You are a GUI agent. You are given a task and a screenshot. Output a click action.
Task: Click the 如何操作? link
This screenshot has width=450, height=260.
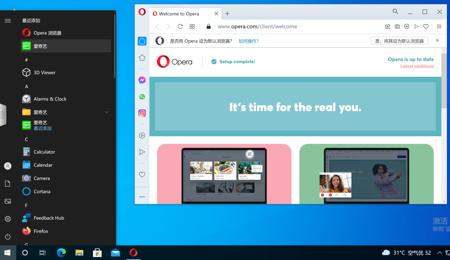[248, 41]
